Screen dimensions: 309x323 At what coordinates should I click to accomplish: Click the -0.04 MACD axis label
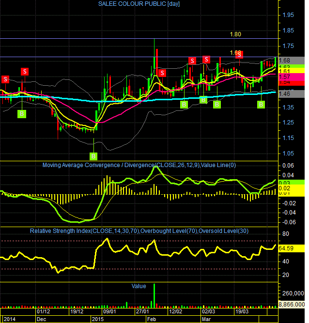(289, 213)
